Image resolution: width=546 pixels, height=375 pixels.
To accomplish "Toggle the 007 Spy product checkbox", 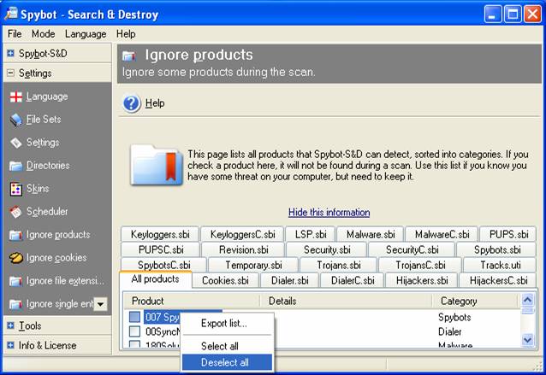I will tap(134, 317).
